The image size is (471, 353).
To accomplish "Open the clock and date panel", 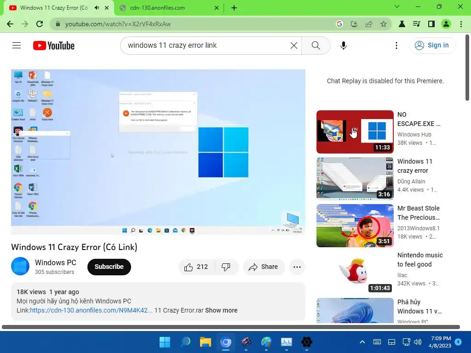I will (440, 342).
